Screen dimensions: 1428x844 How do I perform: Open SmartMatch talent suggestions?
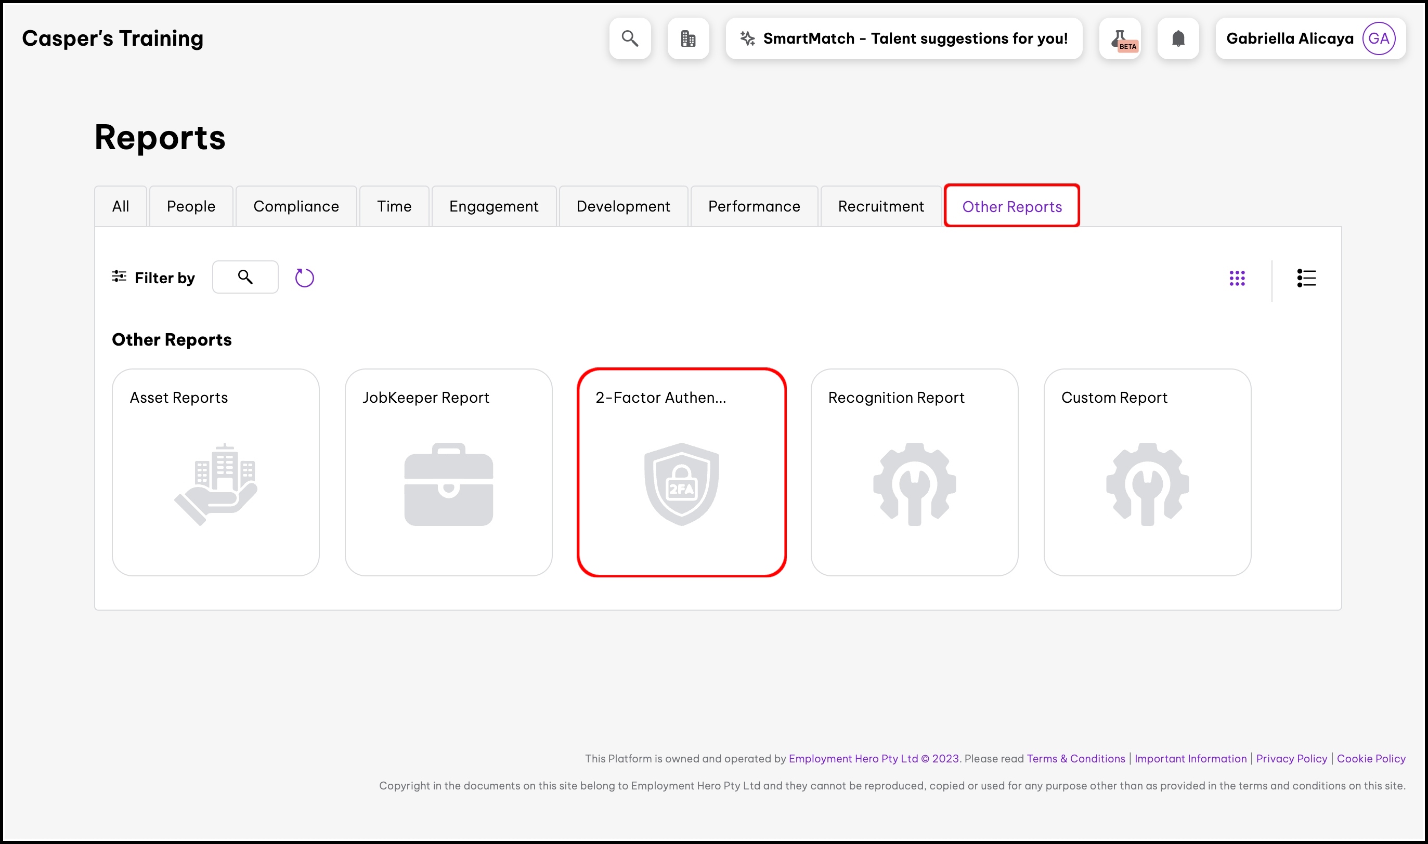[903, 38]
